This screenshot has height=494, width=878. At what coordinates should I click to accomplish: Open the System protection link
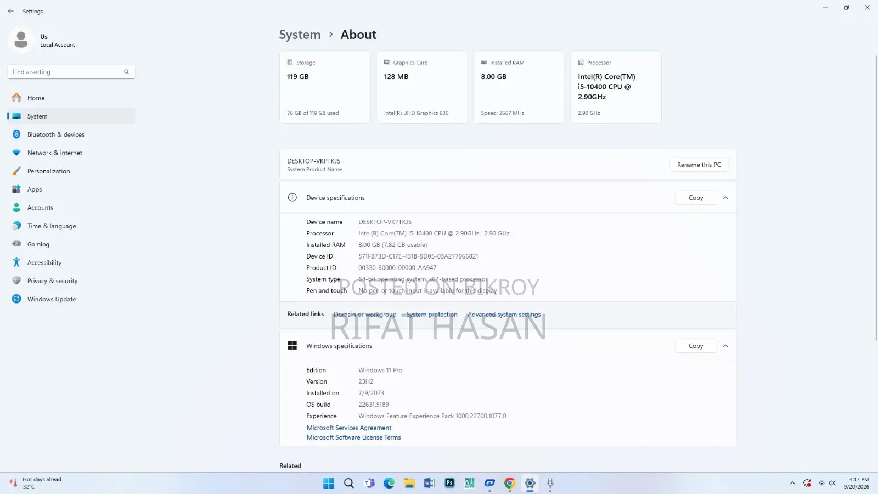coord(432,315)
